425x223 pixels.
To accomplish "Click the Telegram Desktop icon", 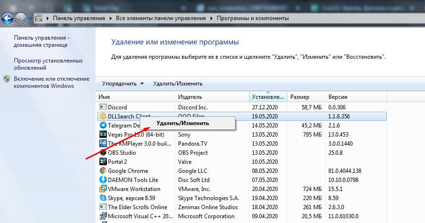I will coord(103,125).
